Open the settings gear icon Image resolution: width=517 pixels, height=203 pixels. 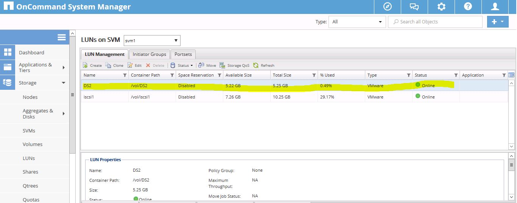click(x=441, y=7)
